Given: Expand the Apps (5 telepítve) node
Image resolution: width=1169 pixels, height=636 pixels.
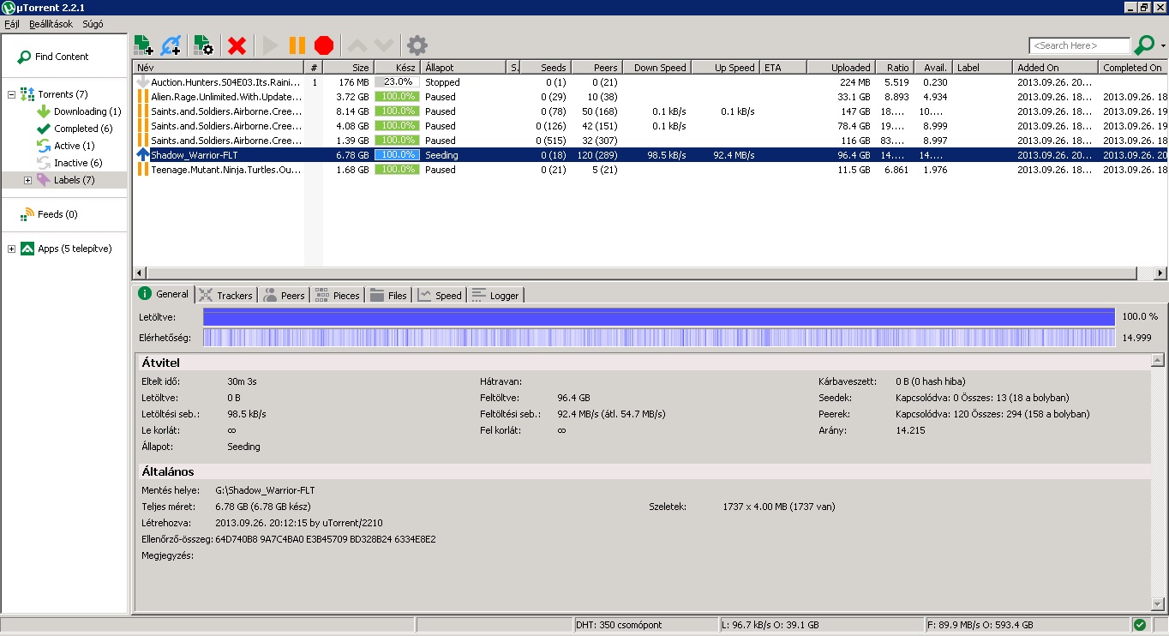Looking at the screenshot, I should (x=12, y=249).
